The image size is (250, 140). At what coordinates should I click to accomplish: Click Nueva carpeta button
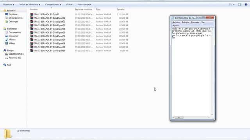pos(84,4)
